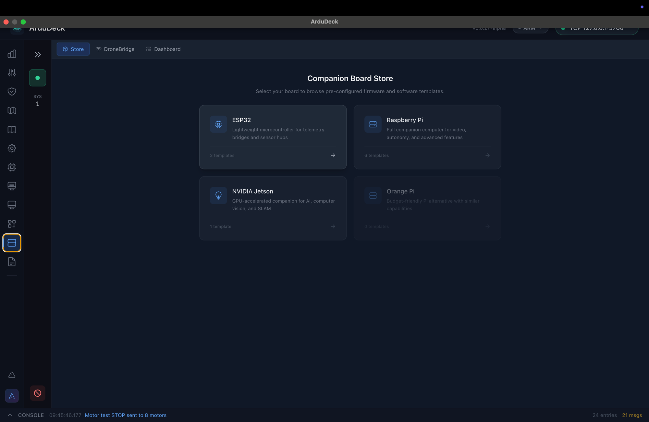Open the tuning sliders sidebar icon
Screen dimensions: 649x422
pos(12,73)
